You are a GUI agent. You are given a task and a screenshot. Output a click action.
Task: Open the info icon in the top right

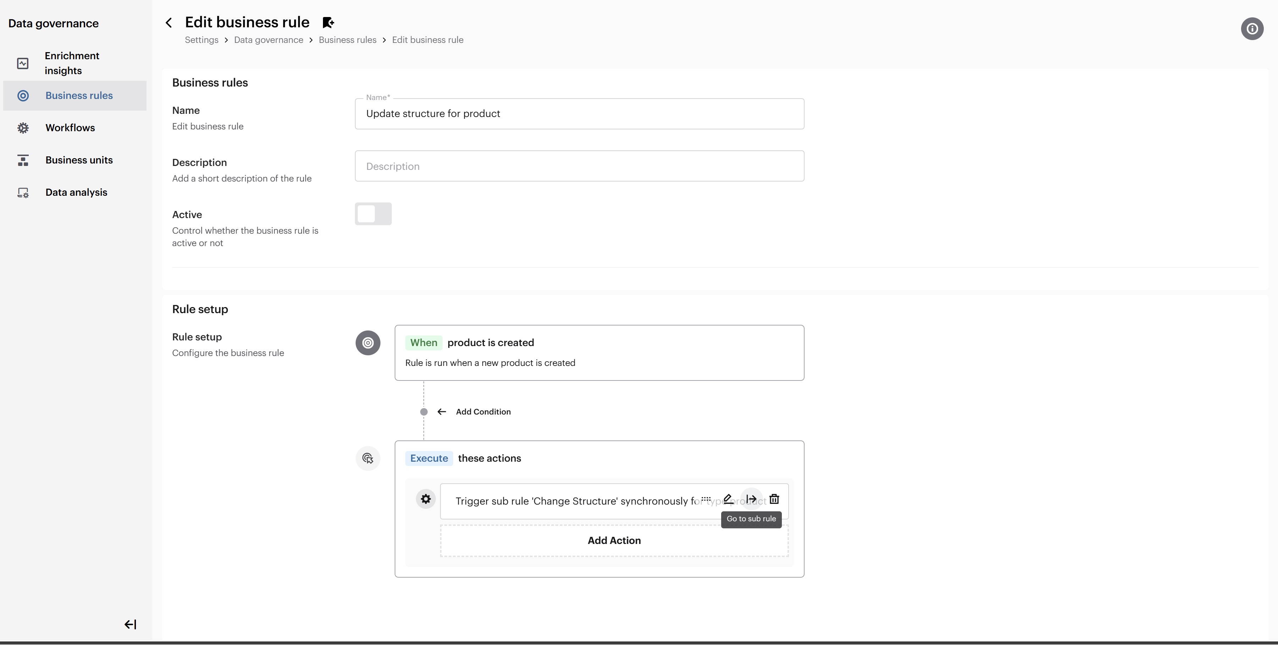pyautogui.click(x=1252, y=29)
